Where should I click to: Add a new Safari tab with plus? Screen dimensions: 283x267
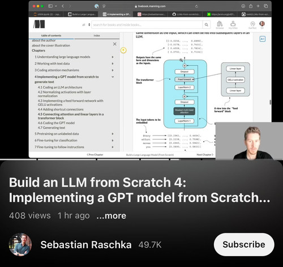(x=258, y=6)
